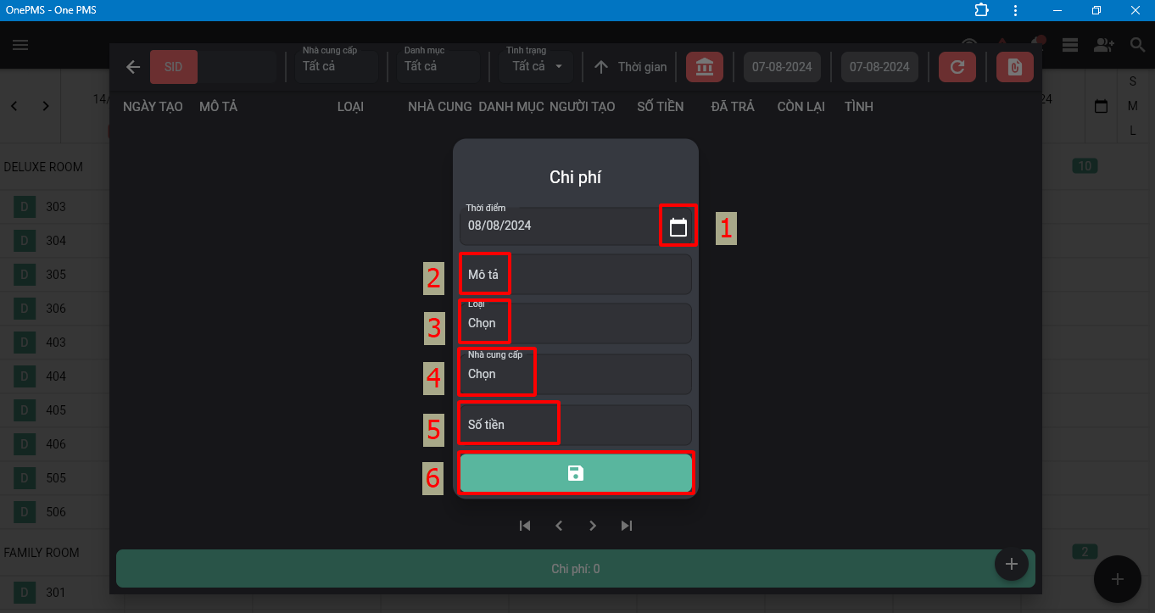Click the round plus button on Chi phí bar
Screen dimensions: 1155x613
click(x=1012, y=564)
